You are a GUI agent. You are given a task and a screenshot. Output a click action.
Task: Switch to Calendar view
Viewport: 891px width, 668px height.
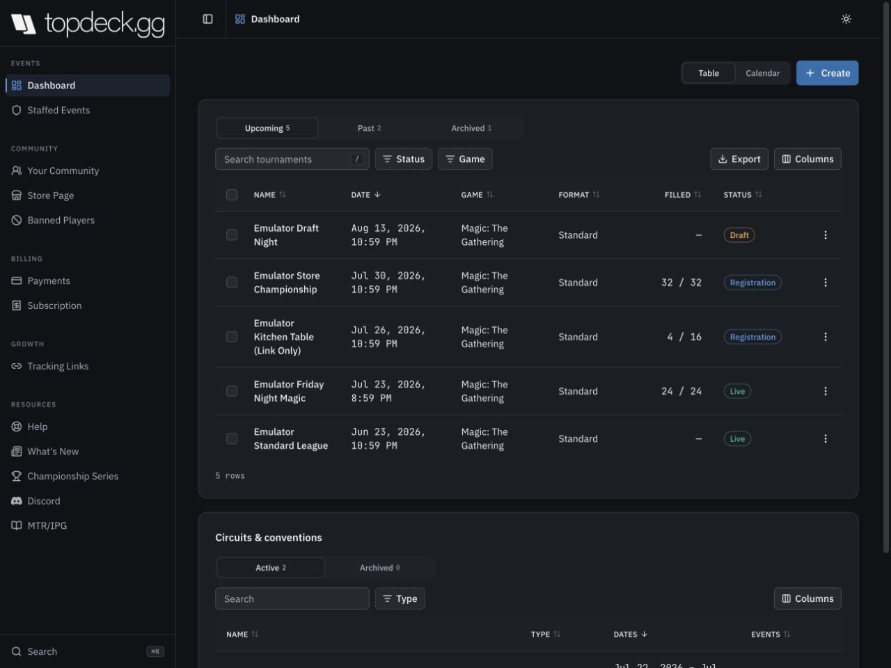pos(762,73)
